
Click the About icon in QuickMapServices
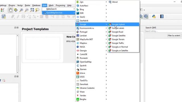(110, 2)
